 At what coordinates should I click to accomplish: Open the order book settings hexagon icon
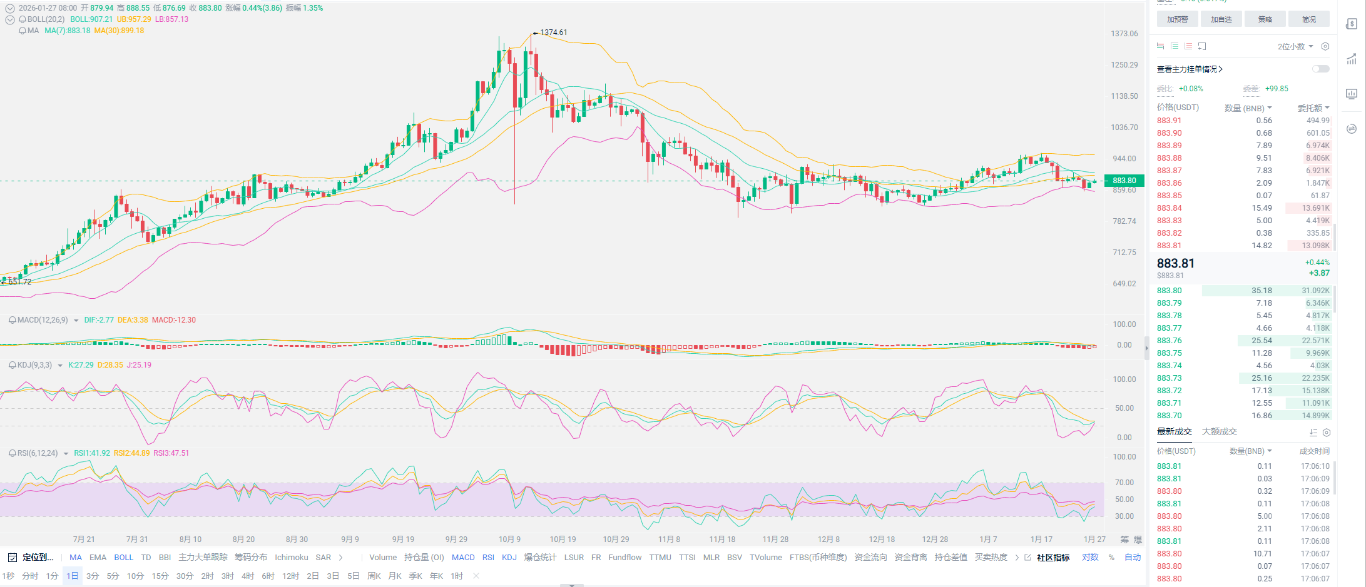[1325, 46]
